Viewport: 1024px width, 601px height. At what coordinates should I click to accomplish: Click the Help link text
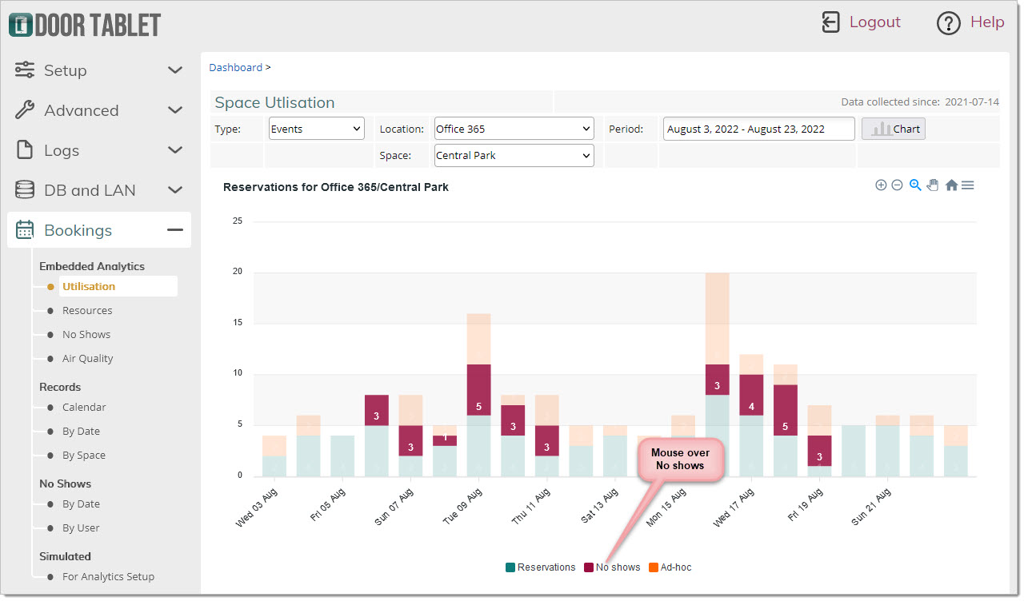tap(987, 22)
